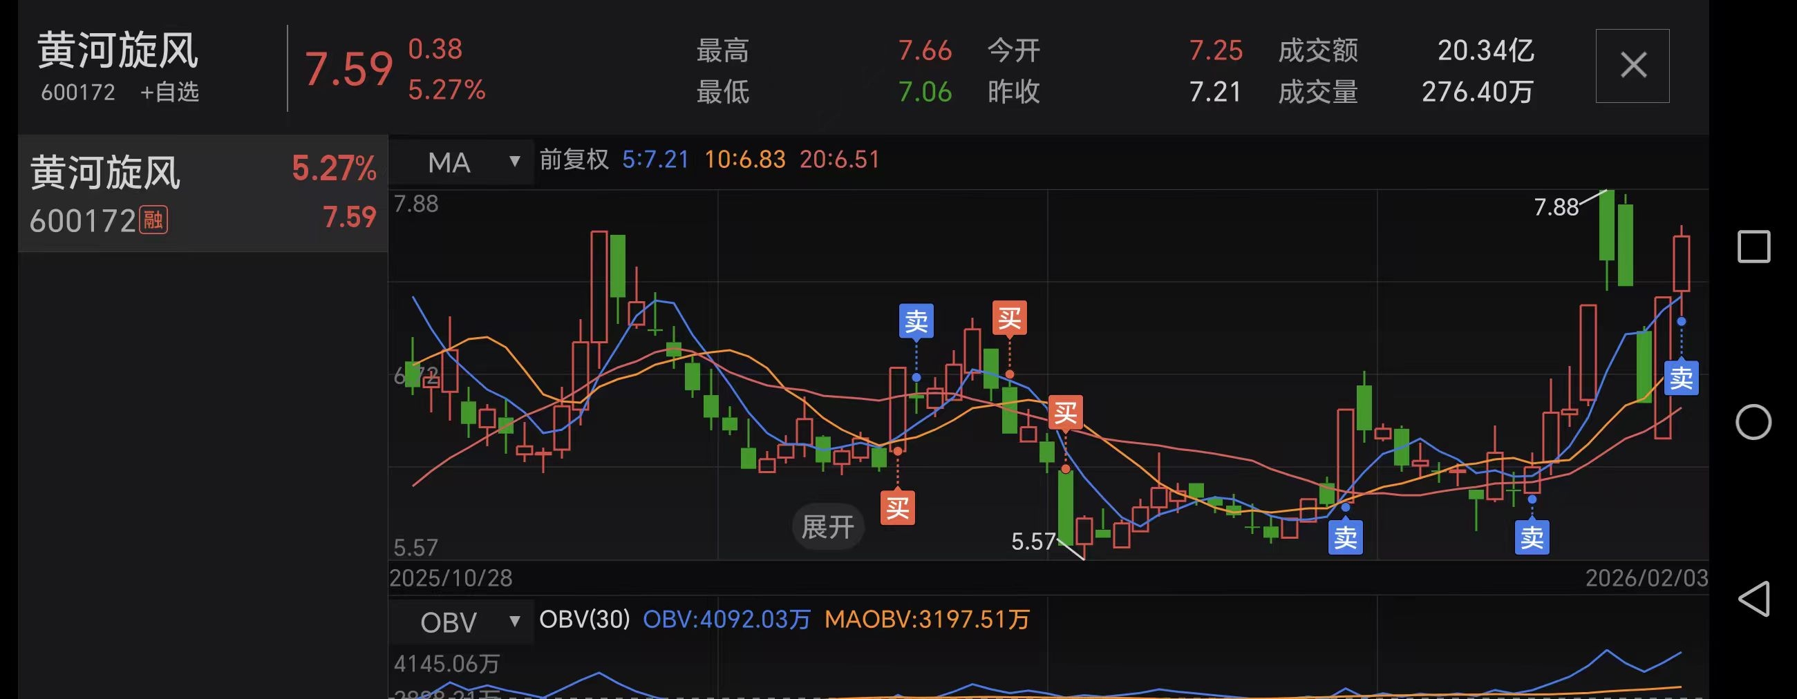Click the 展开 expand button
Viewport: 1797px width, 699px height.
828,526
